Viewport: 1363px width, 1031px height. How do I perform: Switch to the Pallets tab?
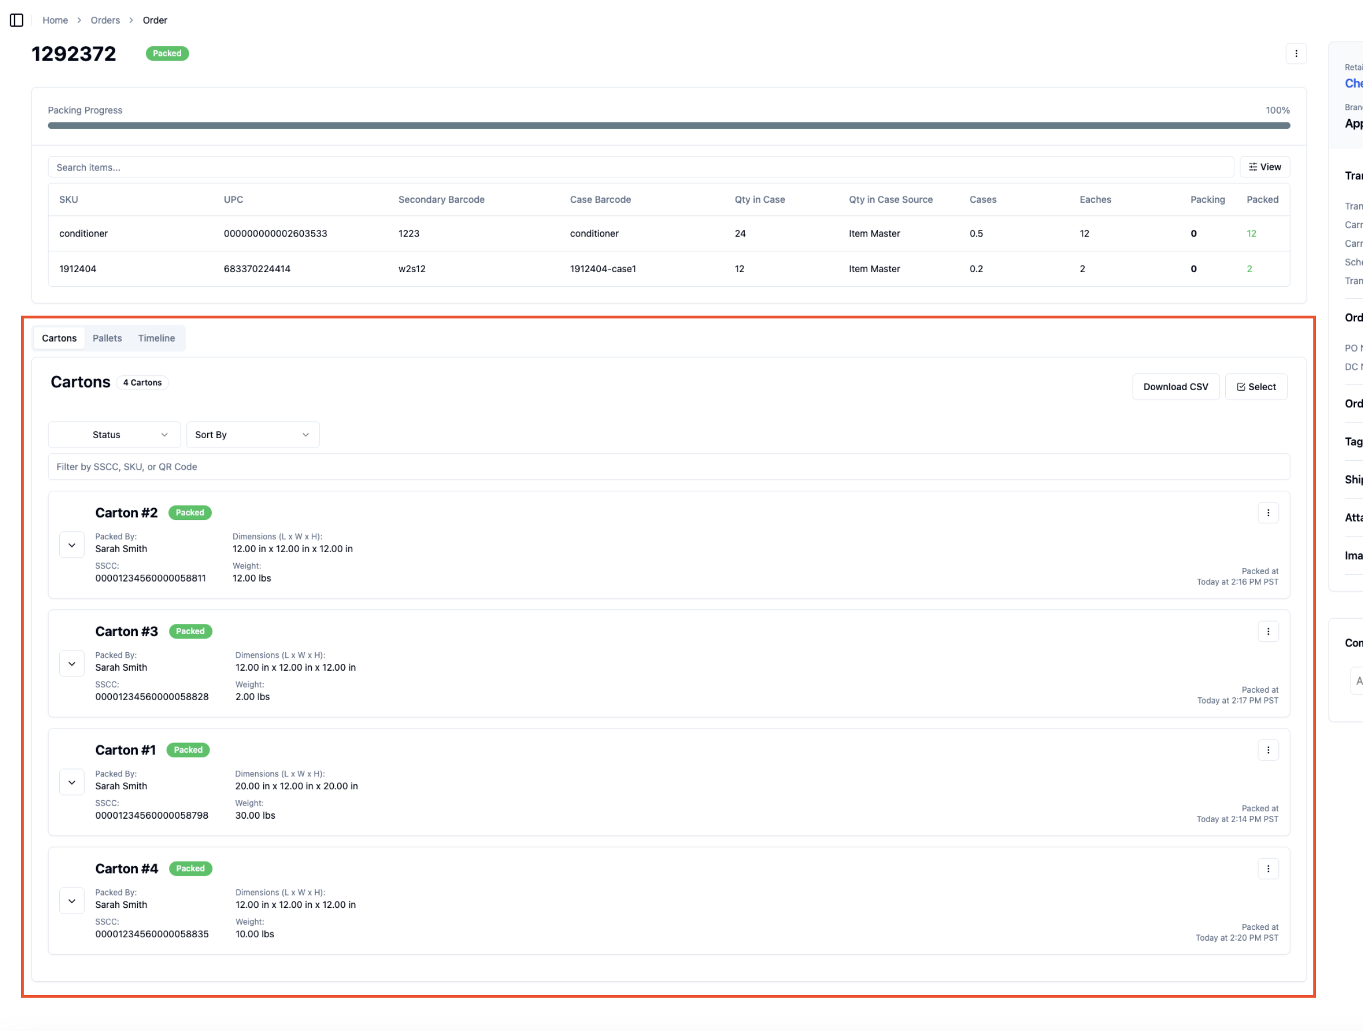(x=107, y=338)
